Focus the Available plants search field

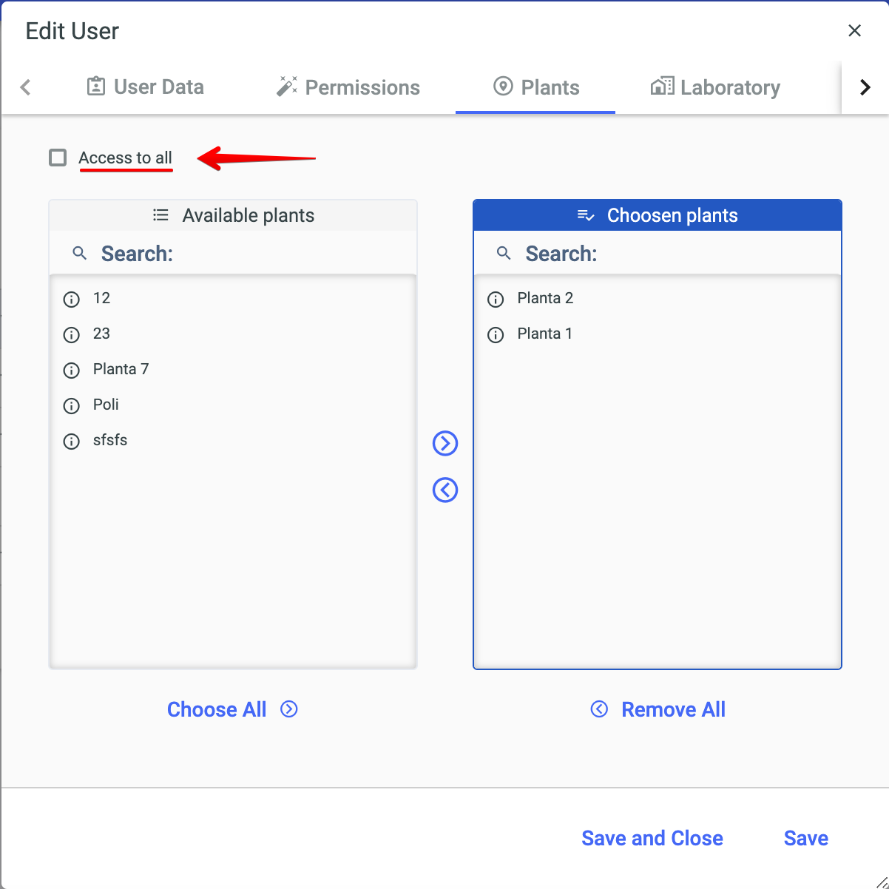pyautogui.click(x=251, y=254)
